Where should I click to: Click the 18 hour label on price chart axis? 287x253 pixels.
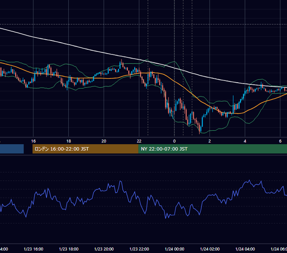coord(69,141)
